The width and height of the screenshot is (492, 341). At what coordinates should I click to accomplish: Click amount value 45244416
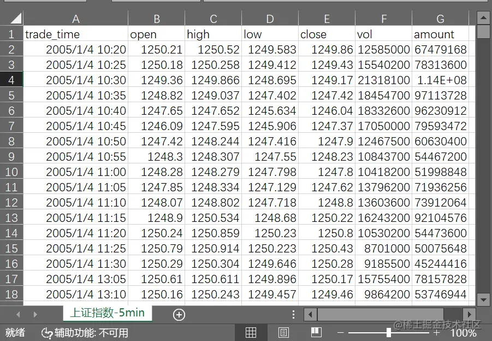(441, 264)
